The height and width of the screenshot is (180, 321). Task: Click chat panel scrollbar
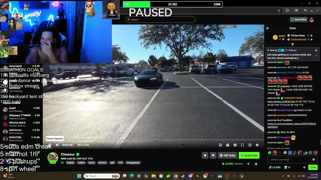[320, 142]
